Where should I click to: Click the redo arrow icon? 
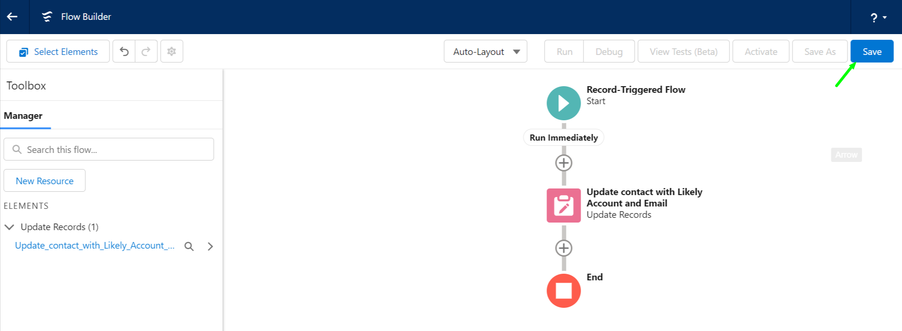146,51
